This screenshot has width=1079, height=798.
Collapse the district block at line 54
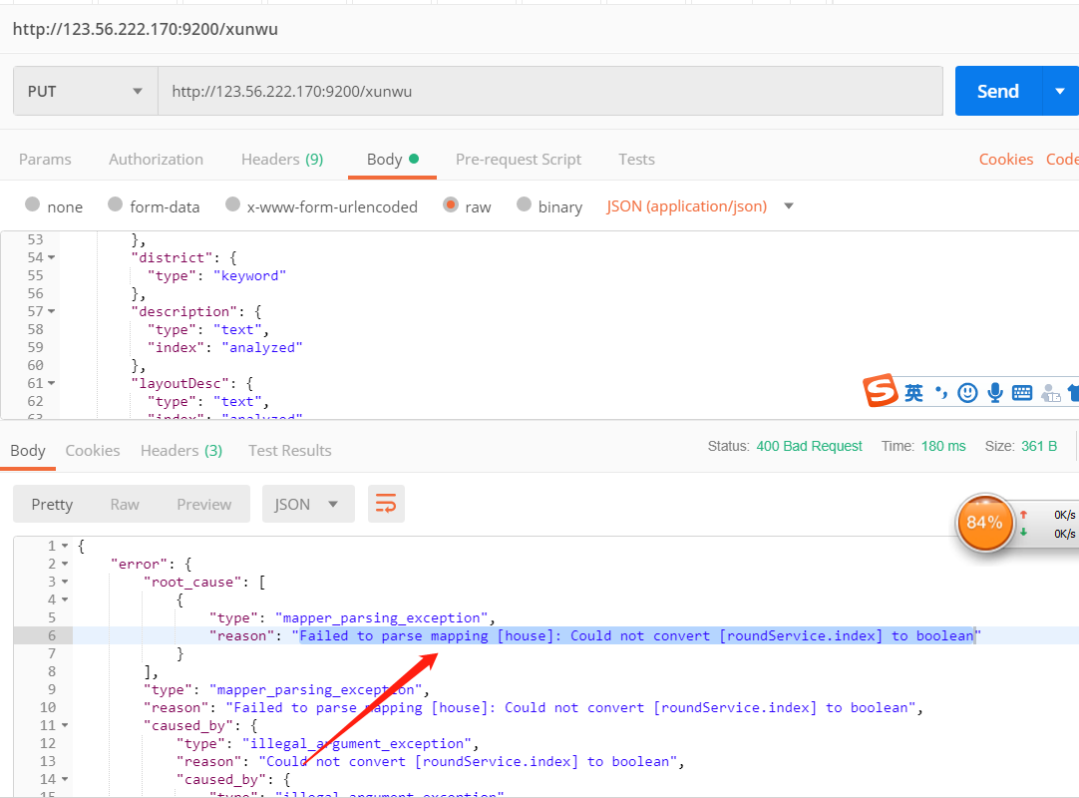(x=52, y=257)
